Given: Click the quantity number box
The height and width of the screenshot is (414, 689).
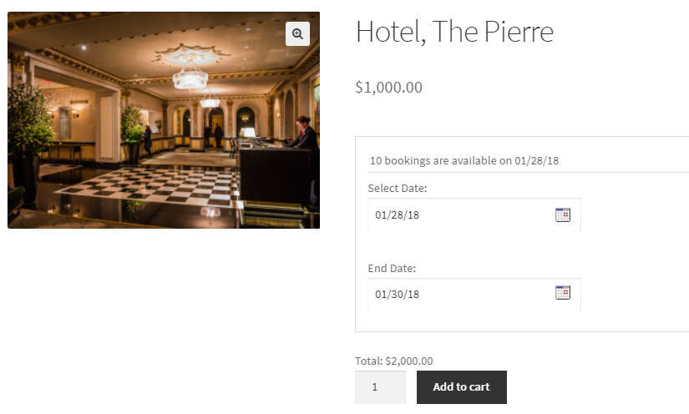Looking at the screenshot, I should [x=380, y=387].
